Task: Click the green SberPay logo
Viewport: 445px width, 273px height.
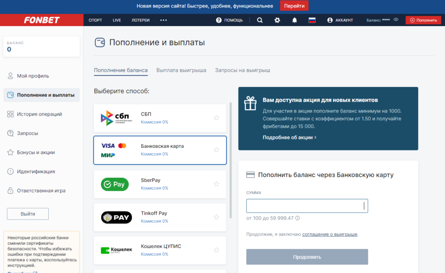Action: click(x=115, y=184)
